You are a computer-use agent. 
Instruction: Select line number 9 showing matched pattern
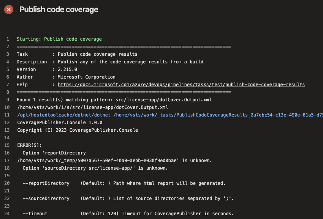(10, 99)
